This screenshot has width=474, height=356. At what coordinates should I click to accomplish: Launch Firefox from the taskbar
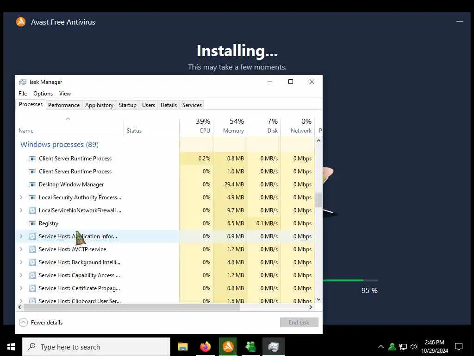(x=205, y=347)
